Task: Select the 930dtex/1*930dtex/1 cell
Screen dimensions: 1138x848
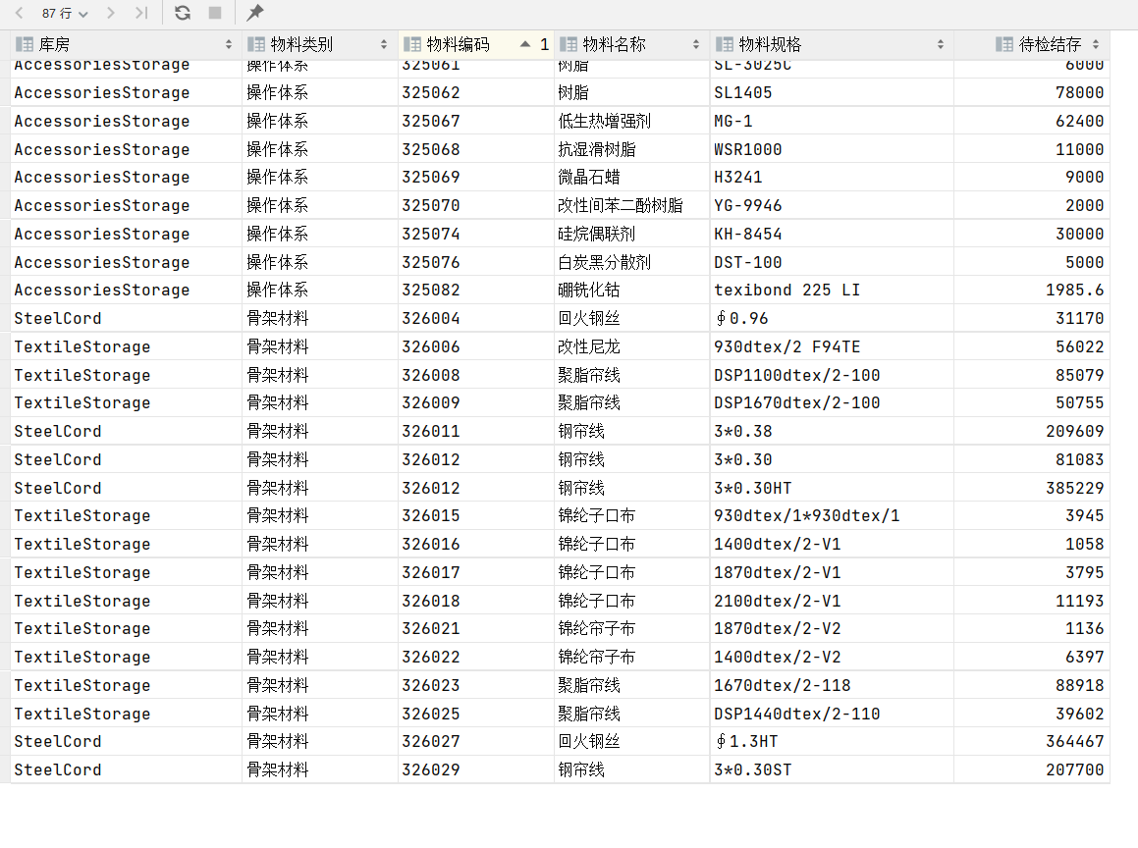Action: (832, 515)
